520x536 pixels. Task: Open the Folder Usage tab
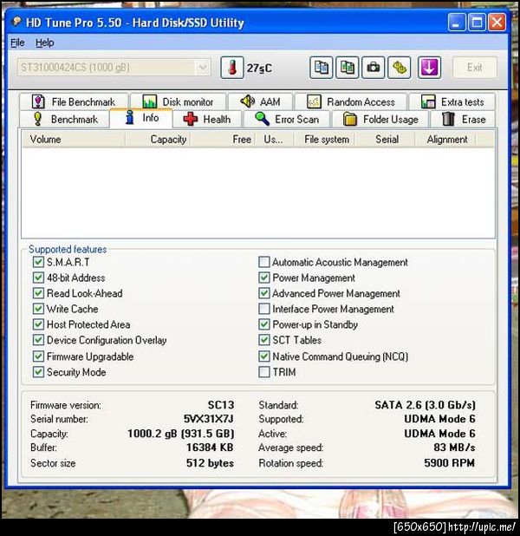[x=380, y=120]
